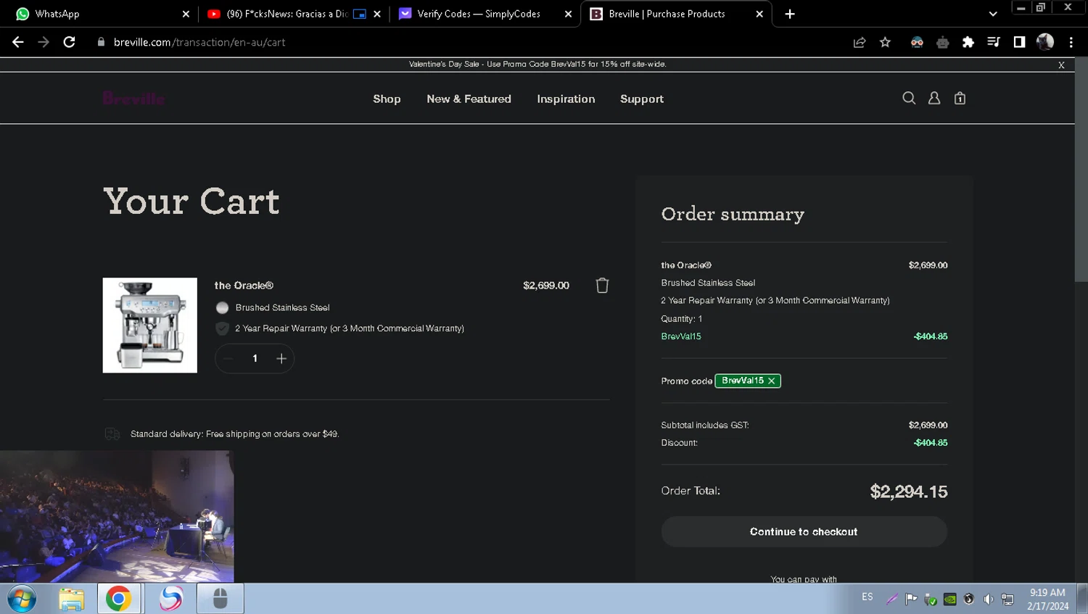Viewport: 1088px width, 614px height.
Task: Open the Oracle product name link
Action: click(244, 286)
